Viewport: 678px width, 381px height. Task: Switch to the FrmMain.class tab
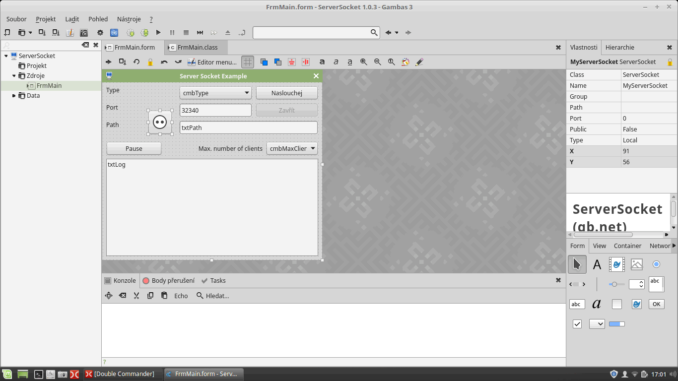pyautogui.click(x=197, y=48)
